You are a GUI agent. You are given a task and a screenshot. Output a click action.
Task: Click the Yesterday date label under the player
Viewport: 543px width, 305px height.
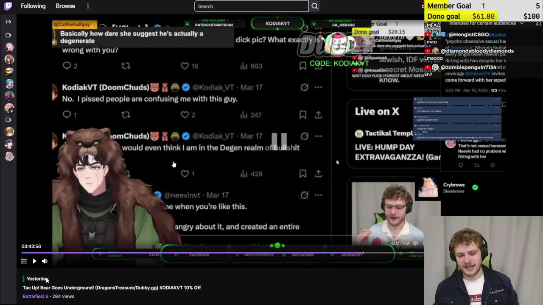click(x=37, y=279)
